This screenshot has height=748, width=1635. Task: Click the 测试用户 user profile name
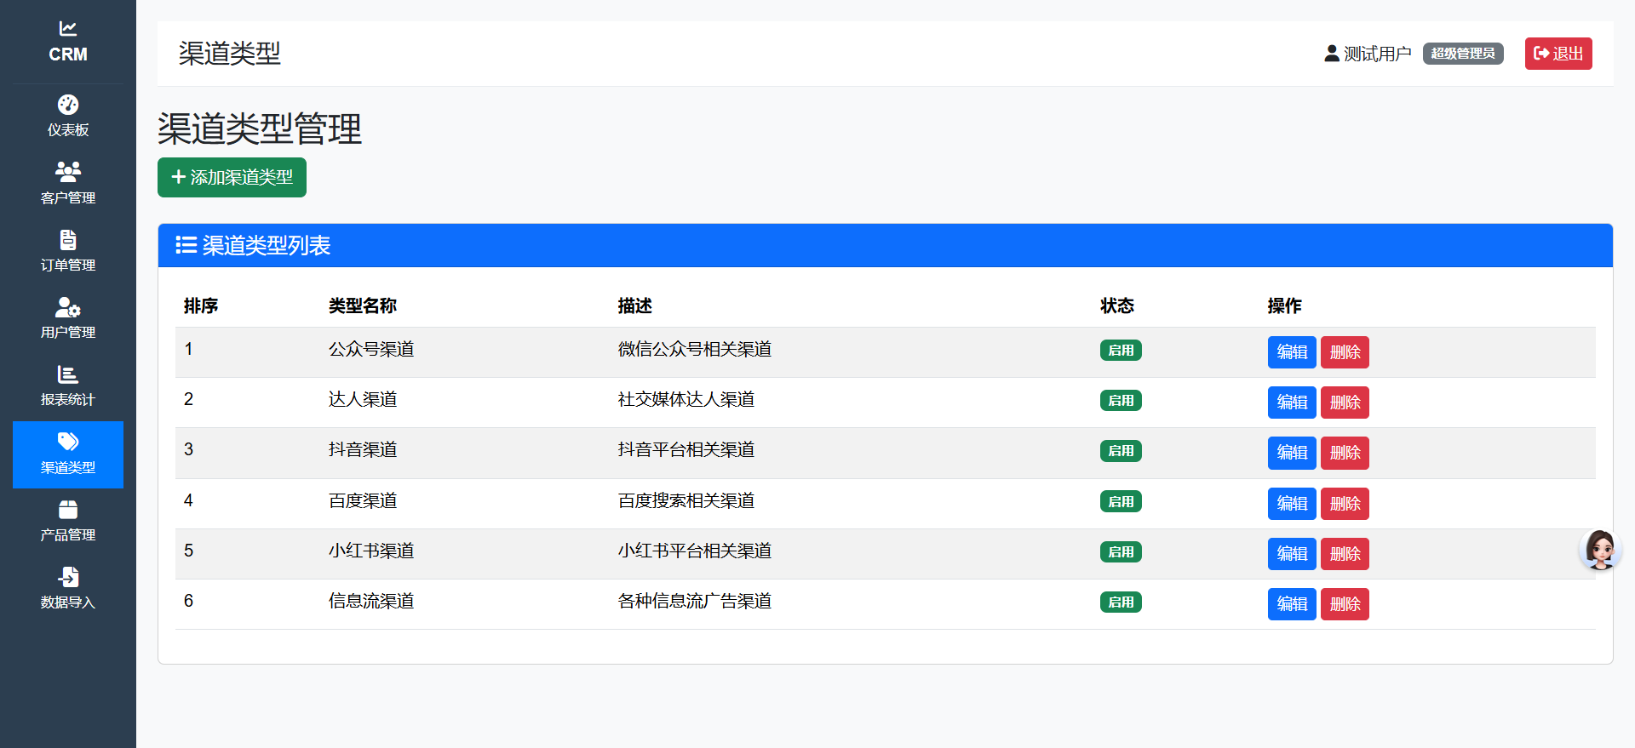pyautogui.click(x=1376, y=54)
